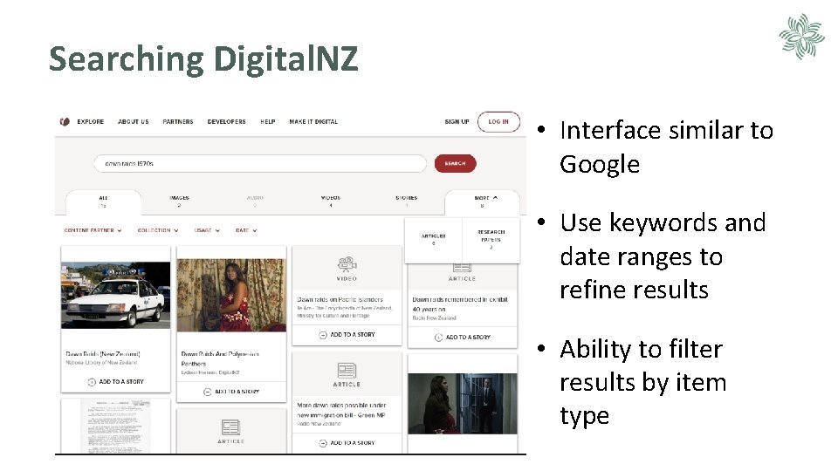Click the article icon above More dawn raids possible

coord(347,370)
